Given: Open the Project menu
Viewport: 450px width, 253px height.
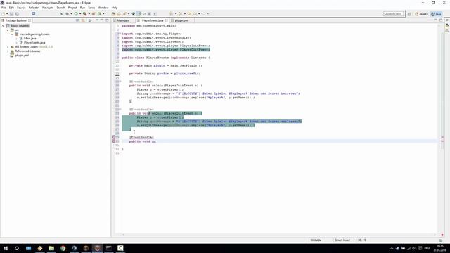Looking at the screenshot, I should coord(72,8).
